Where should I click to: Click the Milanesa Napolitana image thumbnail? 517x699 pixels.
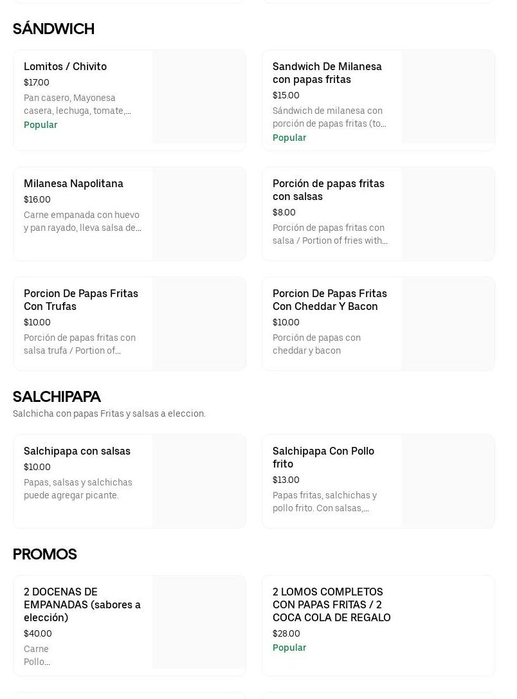pyautogui.click(x=199, y=214)
